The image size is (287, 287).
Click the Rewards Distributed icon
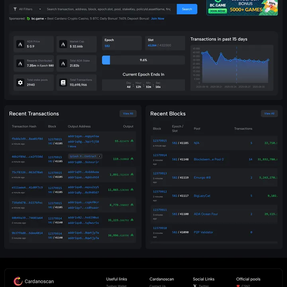tap(20, 63)
